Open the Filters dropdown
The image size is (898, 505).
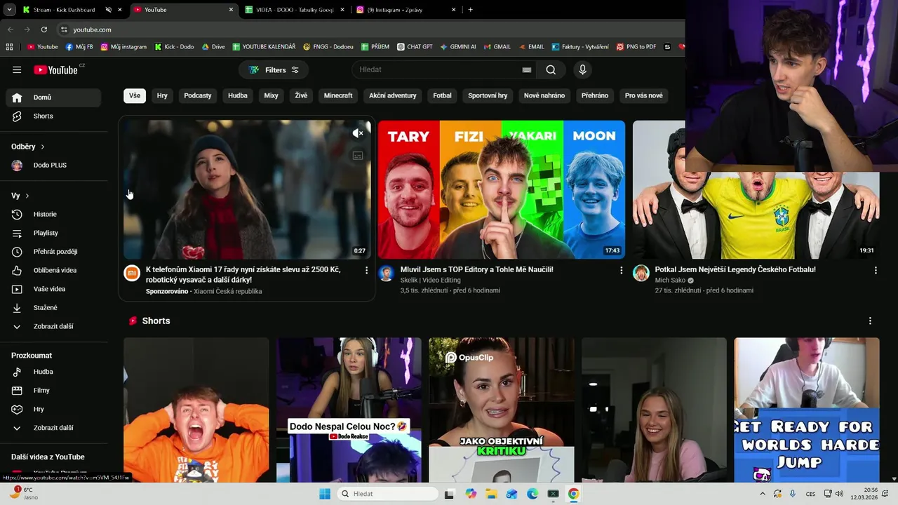click(274, 69)
